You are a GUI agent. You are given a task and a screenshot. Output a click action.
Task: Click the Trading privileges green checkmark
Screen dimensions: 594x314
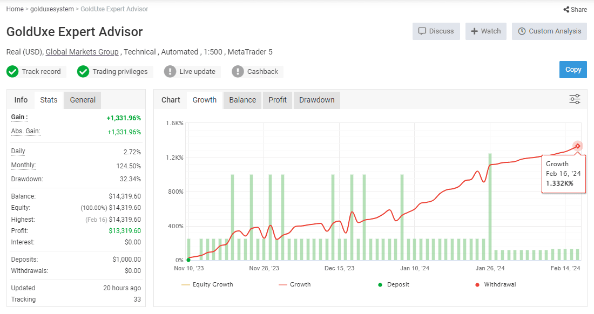[83, 72]
